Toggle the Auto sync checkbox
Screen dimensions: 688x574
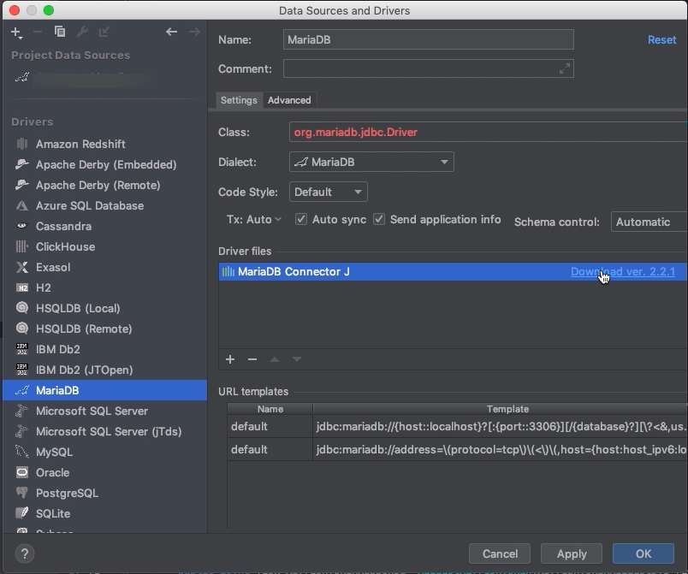click(x=301, y=219)
